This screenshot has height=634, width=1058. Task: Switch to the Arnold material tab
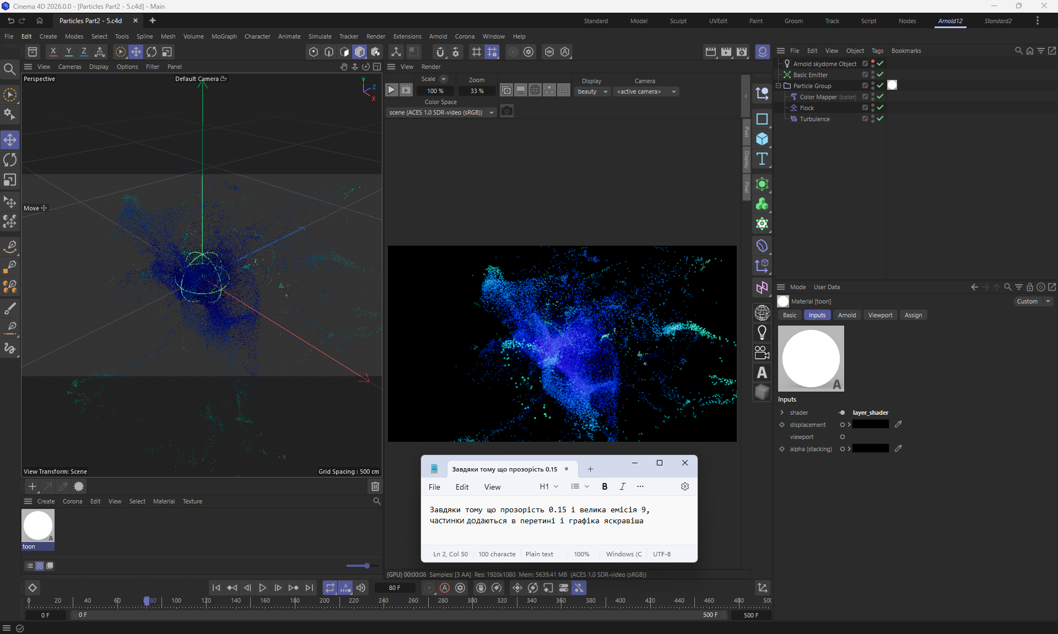[846, 315]
